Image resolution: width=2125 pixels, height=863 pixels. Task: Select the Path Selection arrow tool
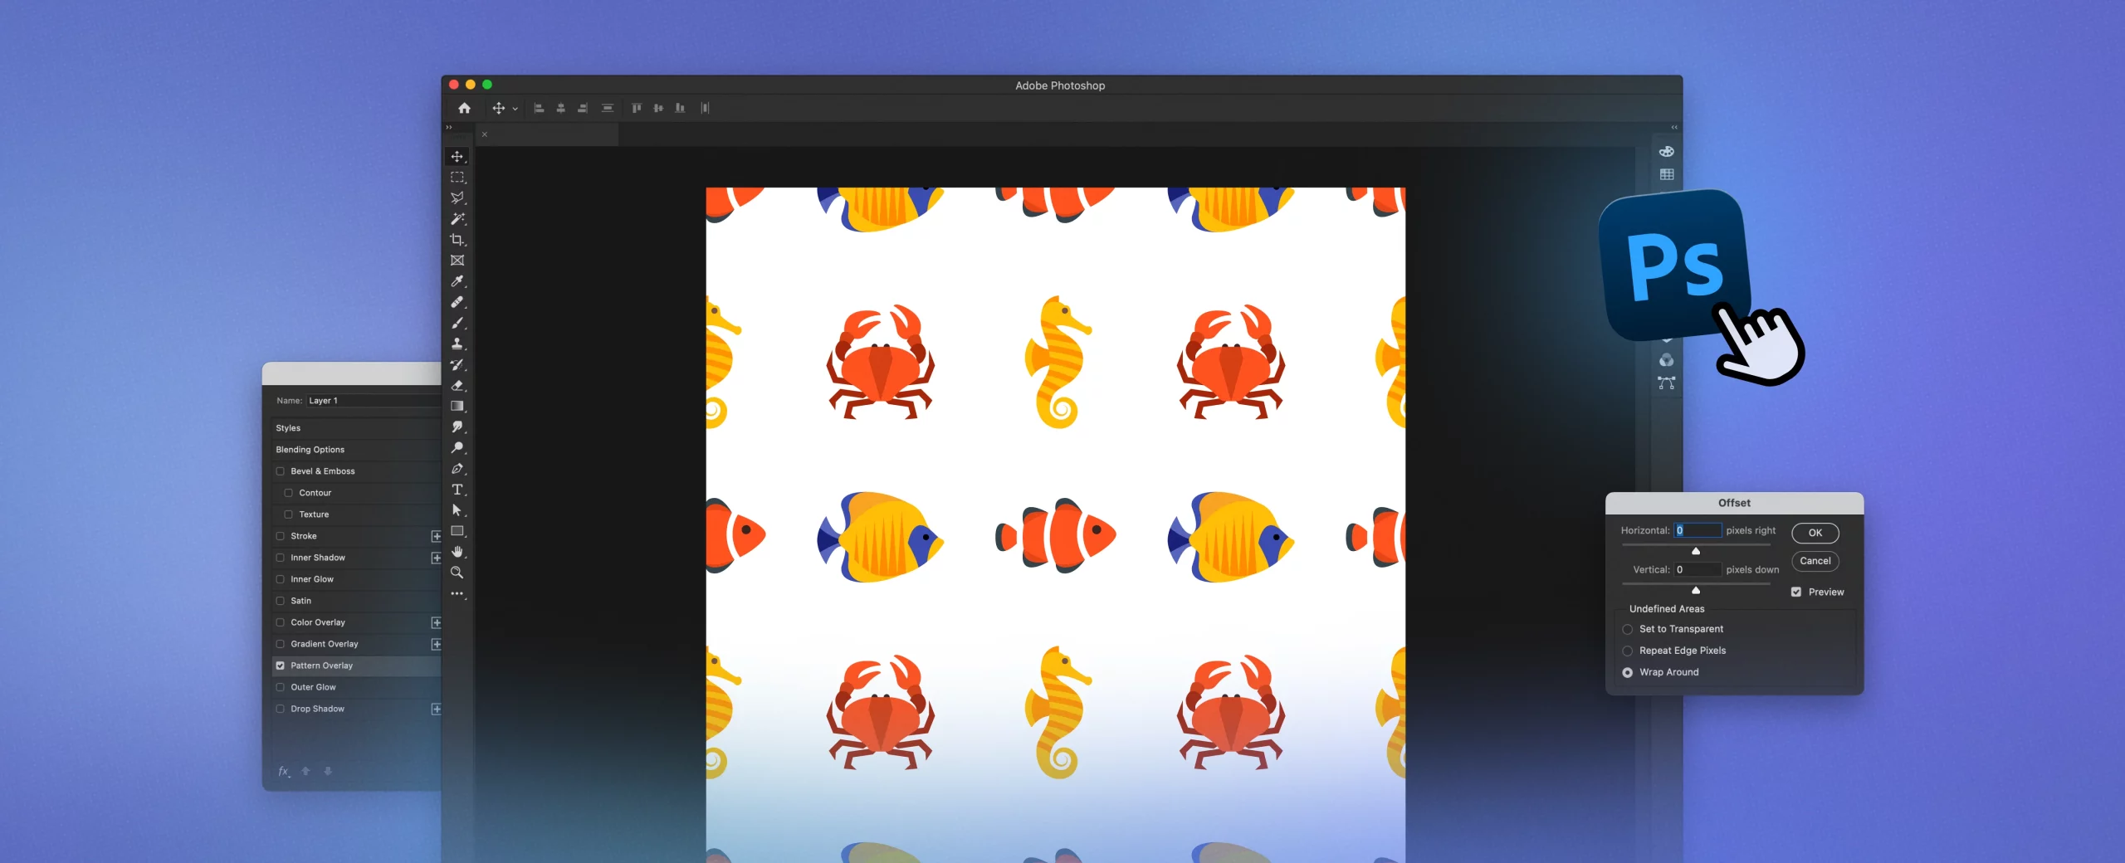[457, 510]
